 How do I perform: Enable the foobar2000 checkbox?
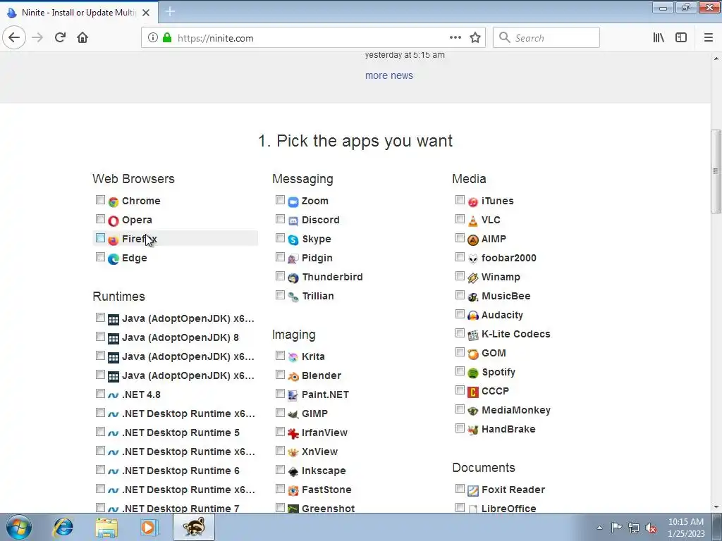click(x=460, y=256)
